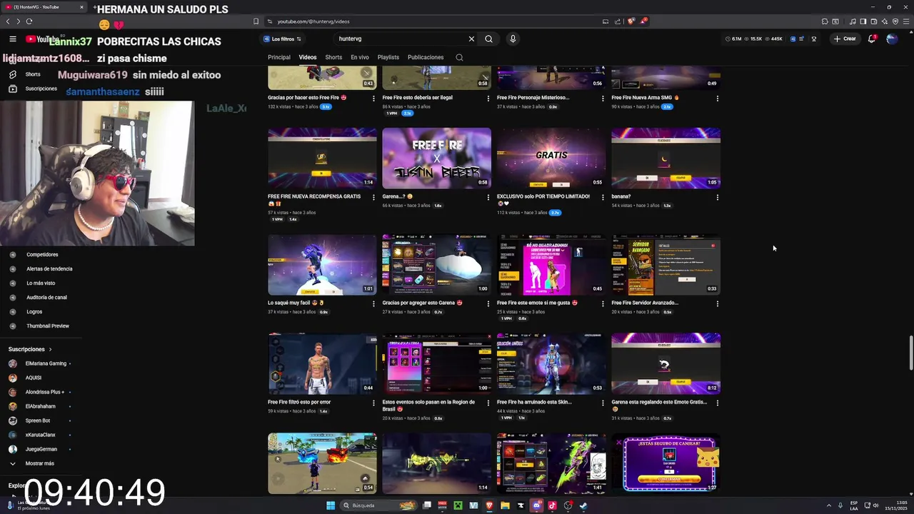Open the 'banana?' video thumbnail
This screenshot has width=914, height=514.
[x=666, y=158]
